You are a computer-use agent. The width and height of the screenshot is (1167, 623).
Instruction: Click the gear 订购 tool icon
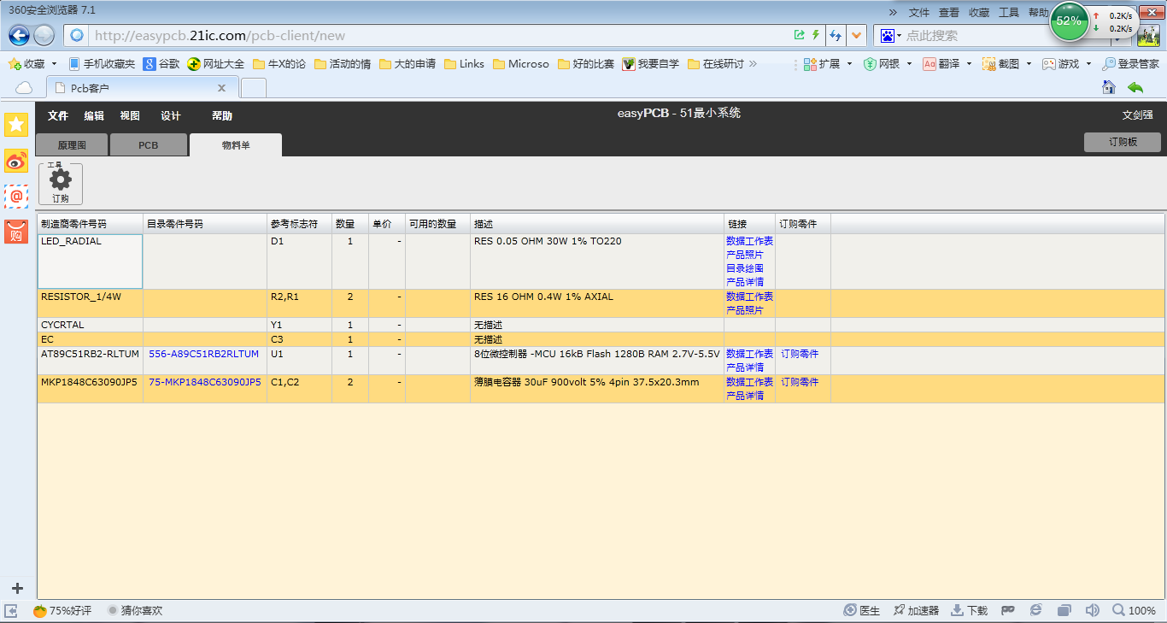[x=61, y=184]
